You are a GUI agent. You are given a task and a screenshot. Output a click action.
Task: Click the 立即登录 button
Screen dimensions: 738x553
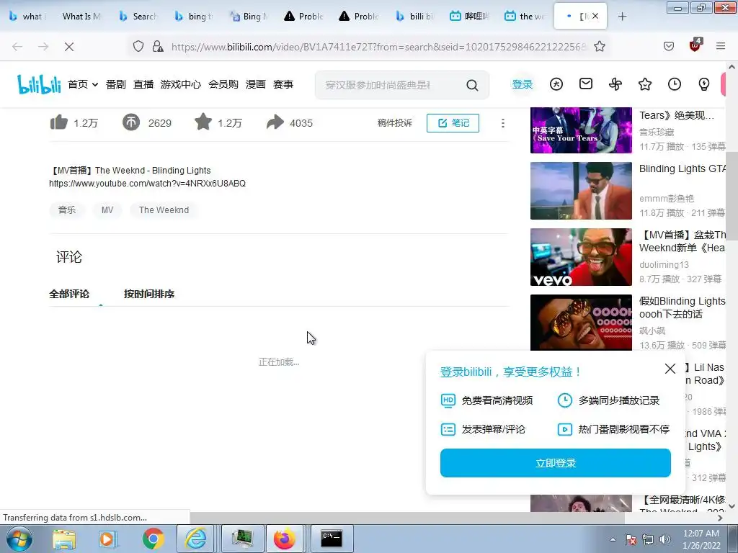(x=556, y=463)
